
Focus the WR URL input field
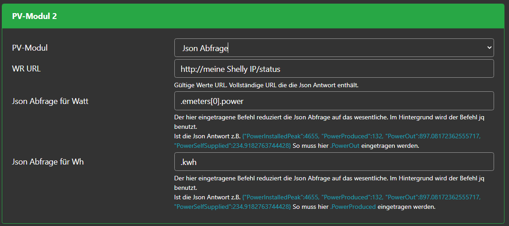(334, 69)
